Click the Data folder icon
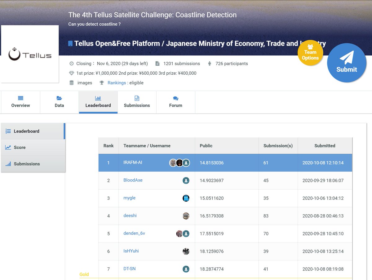 tap(59, 98)
